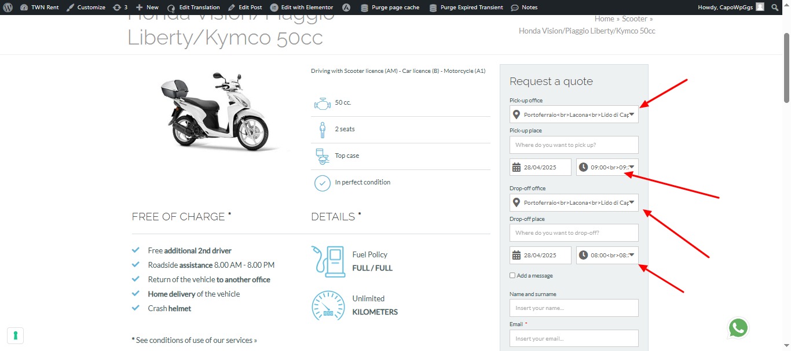The height and width of the screenshot is (351, 791).
Task: Open Customize in admin bar
Action: tap(86, 8)
